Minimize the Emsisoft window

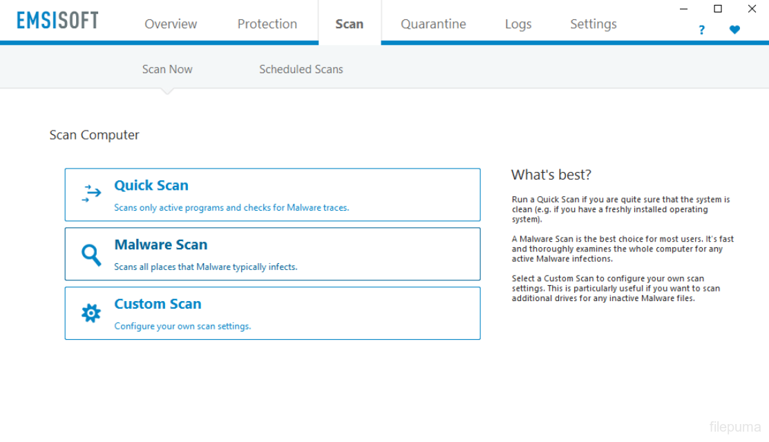tap(683, 9)
